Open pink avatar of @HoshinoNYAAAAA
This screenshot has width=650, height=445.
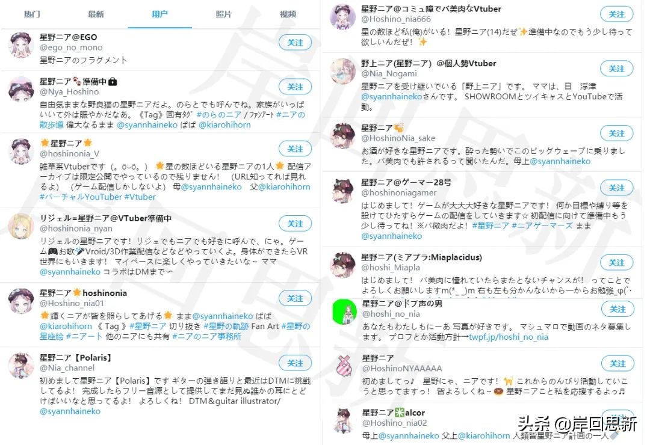344,366
